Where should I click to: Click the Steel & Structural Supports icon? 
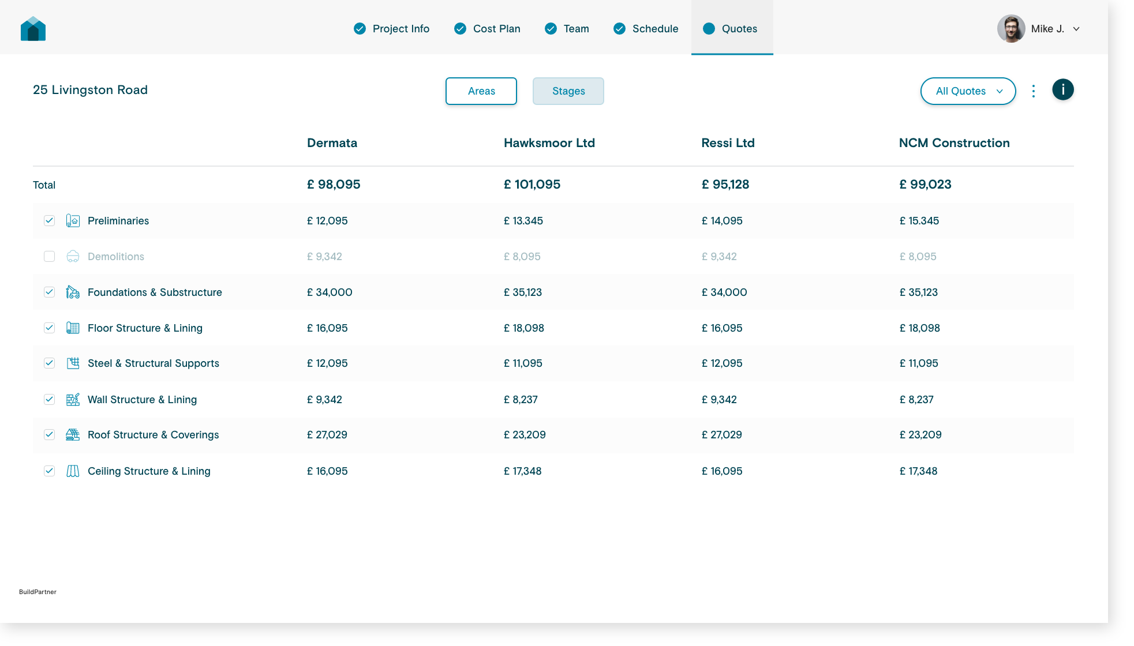tap(73, 363)
